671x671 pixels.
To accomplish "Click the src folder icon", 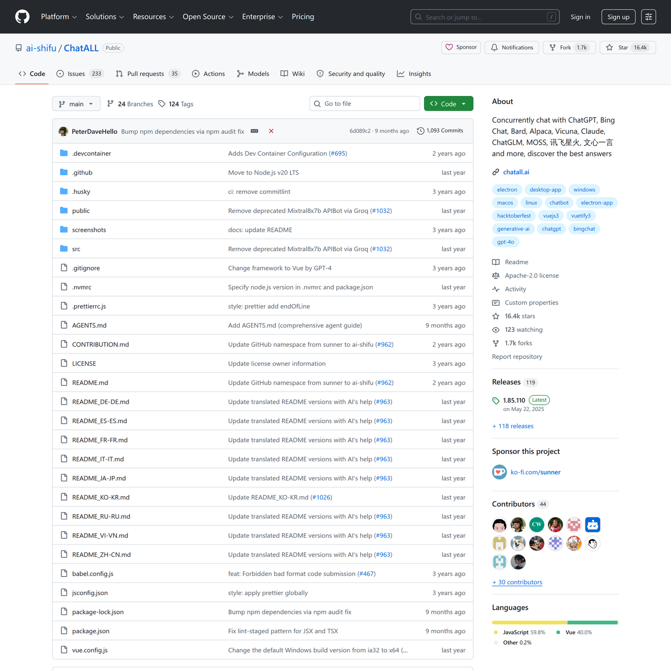I will [x=64, y=248].
